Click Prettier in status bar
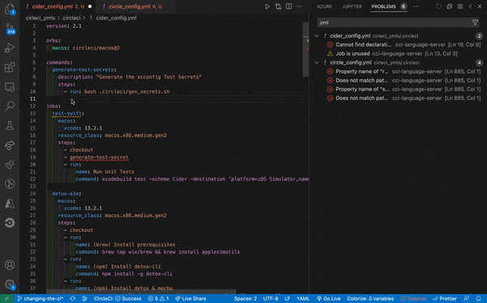 click(x=445, y=299)
